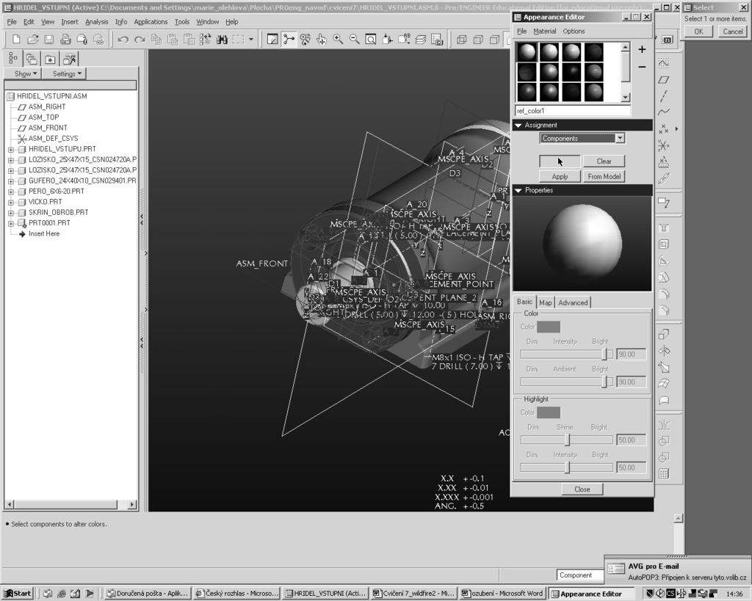Adjust the Shine slider
Viewport: 752px width, 601px height.
[566, 440]
